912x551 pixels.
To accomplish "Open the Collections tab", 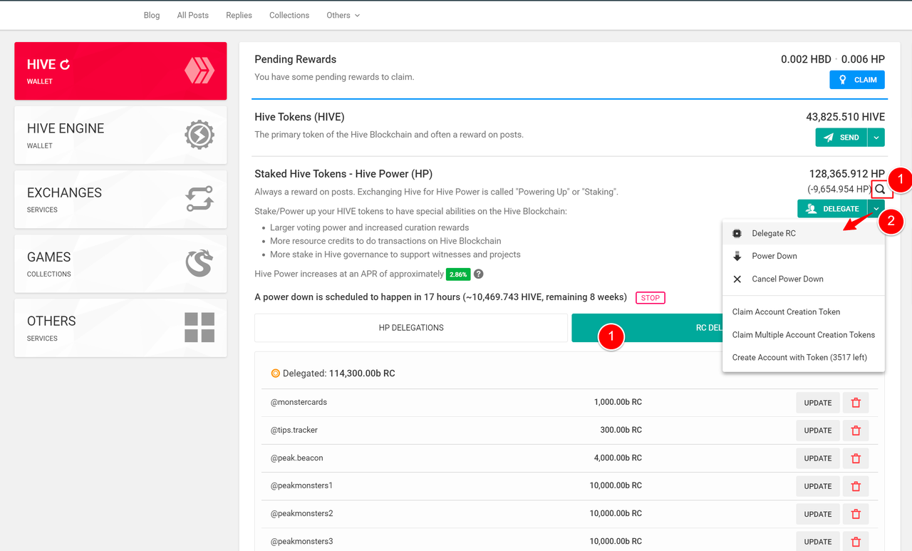I will 289,15.
